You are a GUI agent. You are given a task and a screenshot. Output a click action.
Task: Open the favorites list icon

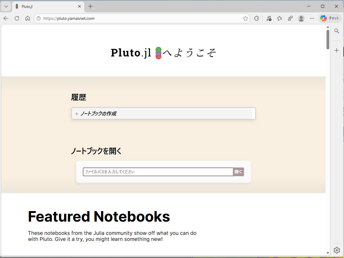click(280, 18)
